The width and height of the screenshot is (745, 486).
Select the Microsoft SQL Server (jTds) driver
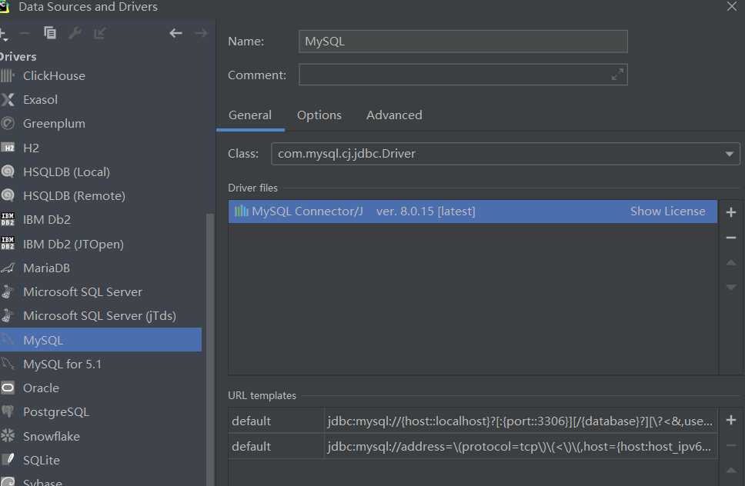pos(101,315)
